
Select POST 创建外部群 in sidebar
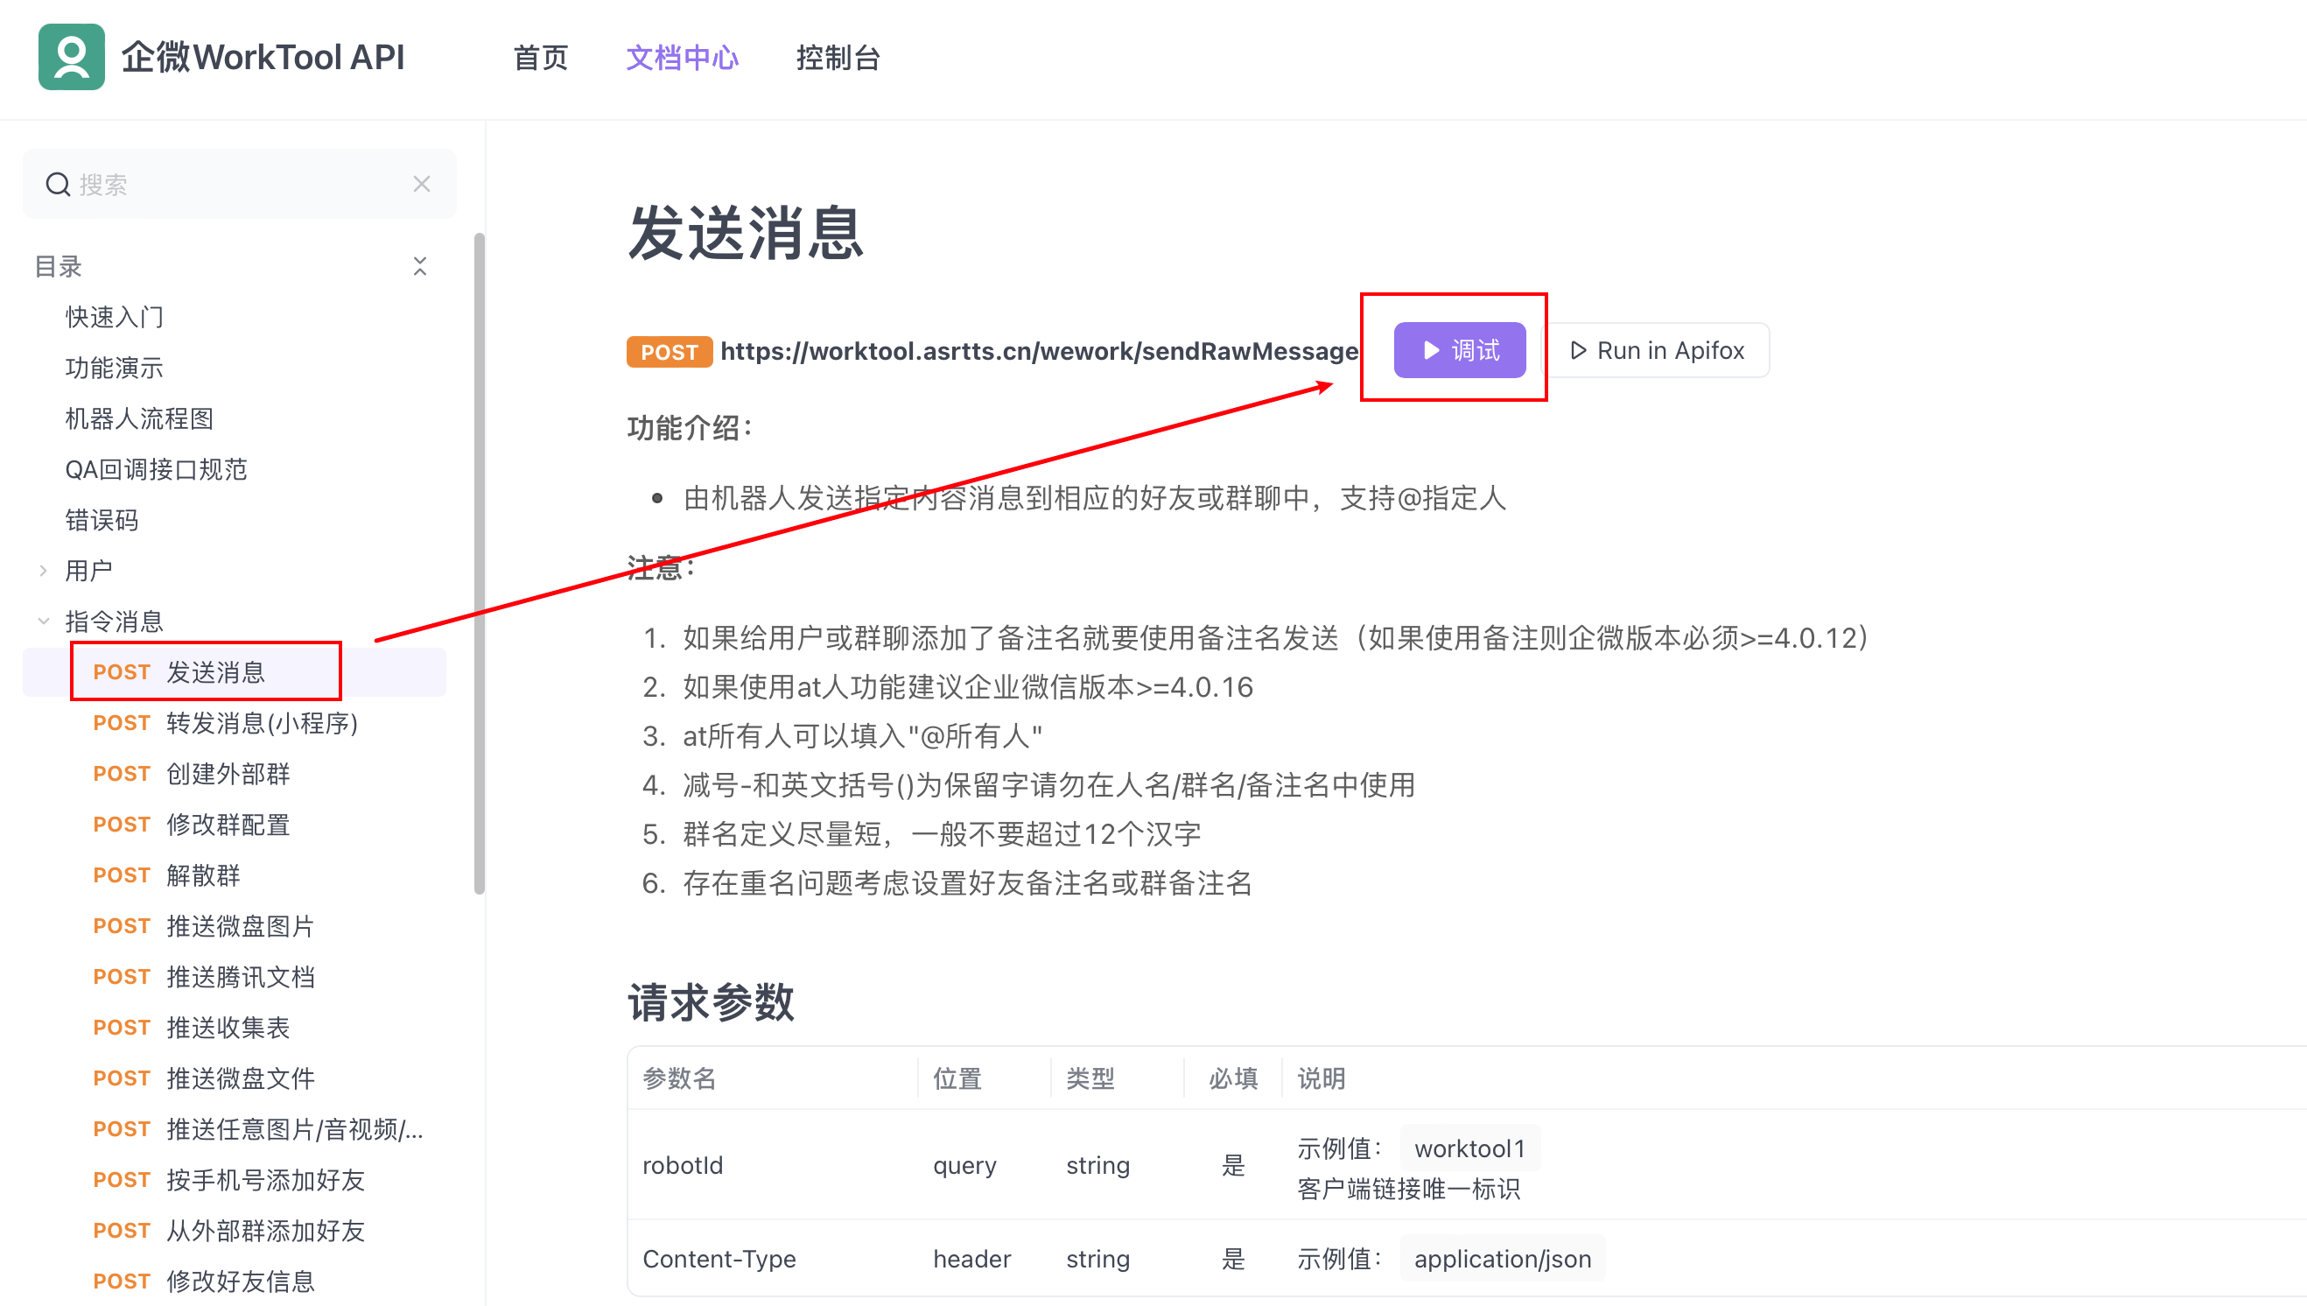coord(228,773)
